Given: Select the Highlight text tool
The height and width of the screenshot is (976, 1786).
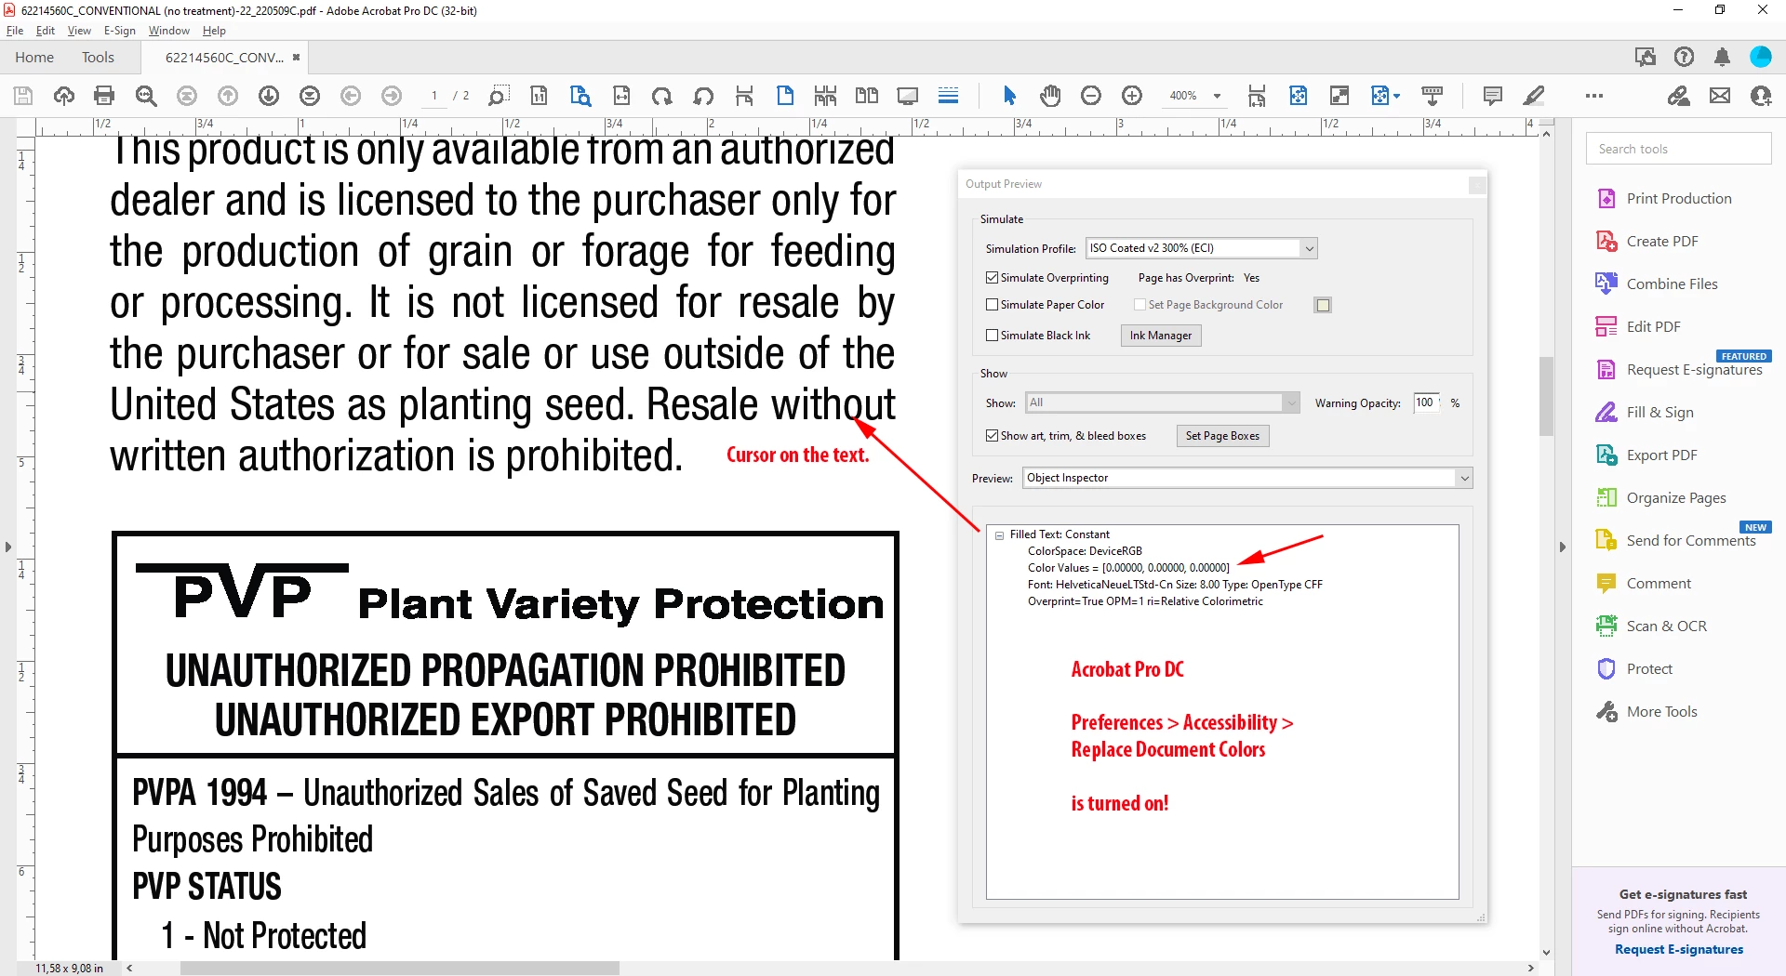Looking at the screenshot, I should (1534, 96).
